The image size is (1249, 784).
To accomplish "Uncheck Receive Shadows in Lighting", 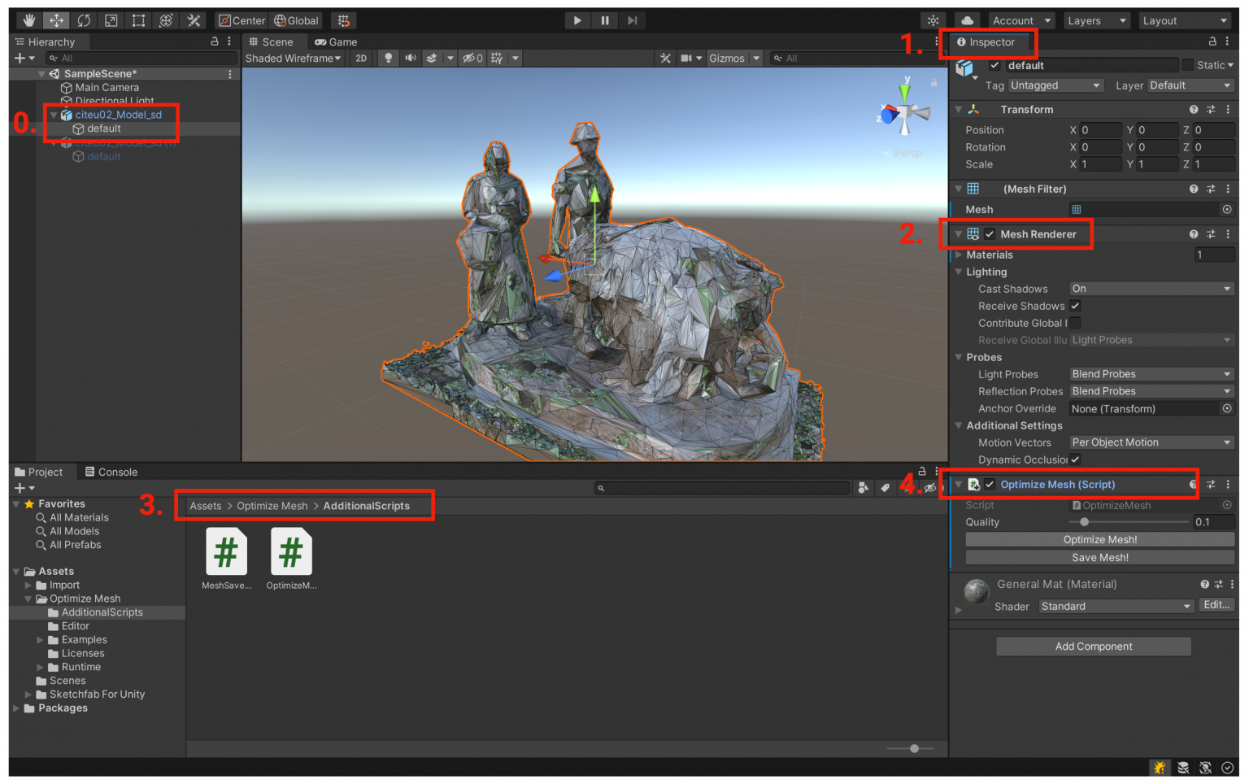I will point(1075,306).
